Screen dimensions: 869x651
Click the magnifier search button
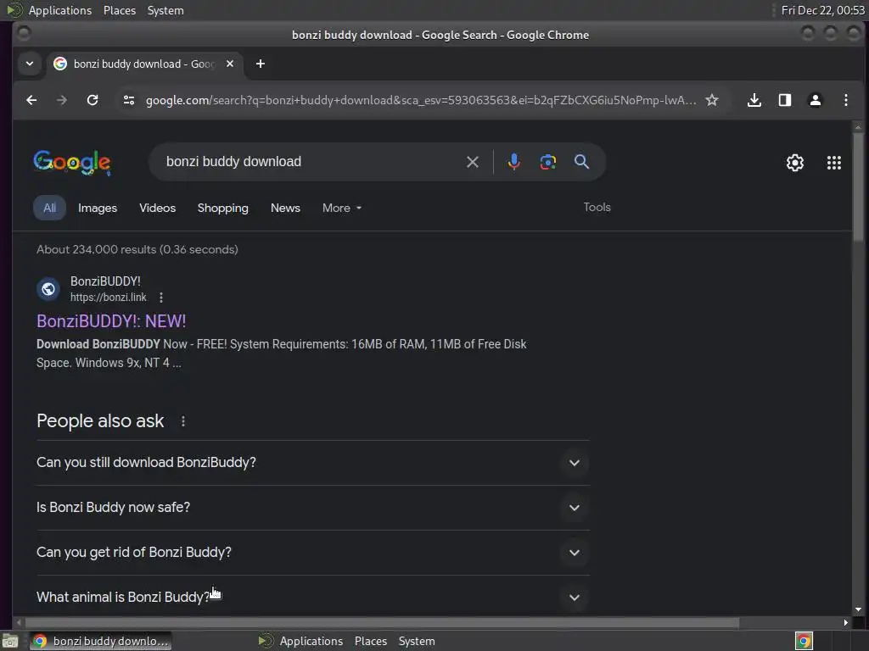[581, 162]
